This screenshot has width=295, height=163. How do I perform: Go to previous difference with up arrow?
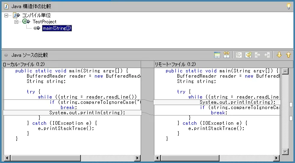[288, 55]
